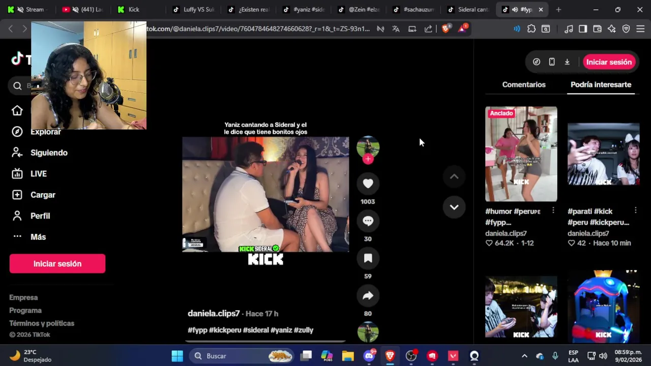This screenshot has width=651, height=366.
Task: Switch to the Comentarios tab
Action: (x=524, y=84)
